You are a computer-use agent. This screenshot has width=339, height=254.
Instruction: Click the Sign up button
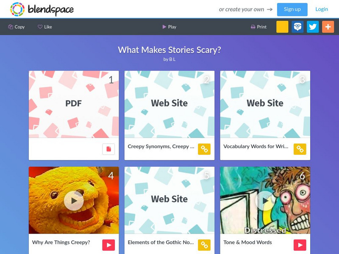(292, 9)
